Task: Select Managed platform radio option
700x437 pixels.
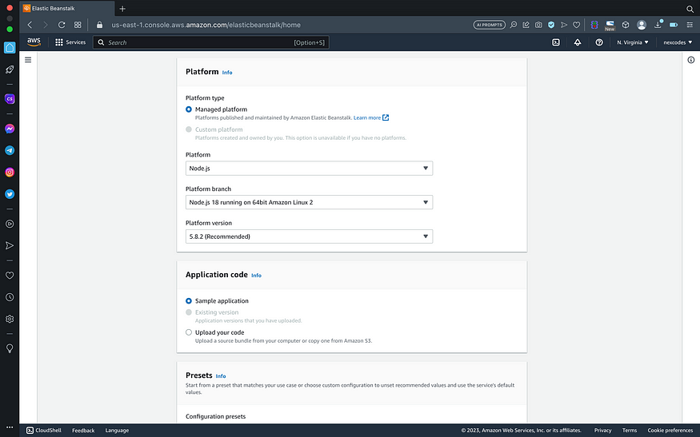Action: [x=189, y=109]
